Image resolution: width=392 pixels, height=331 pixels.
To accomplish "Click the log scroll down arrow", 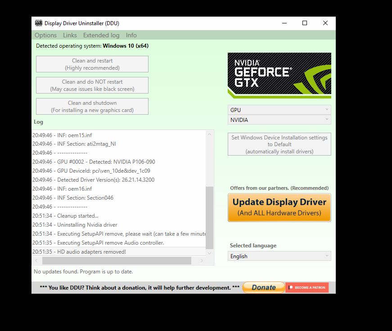I will click(209, 253).
